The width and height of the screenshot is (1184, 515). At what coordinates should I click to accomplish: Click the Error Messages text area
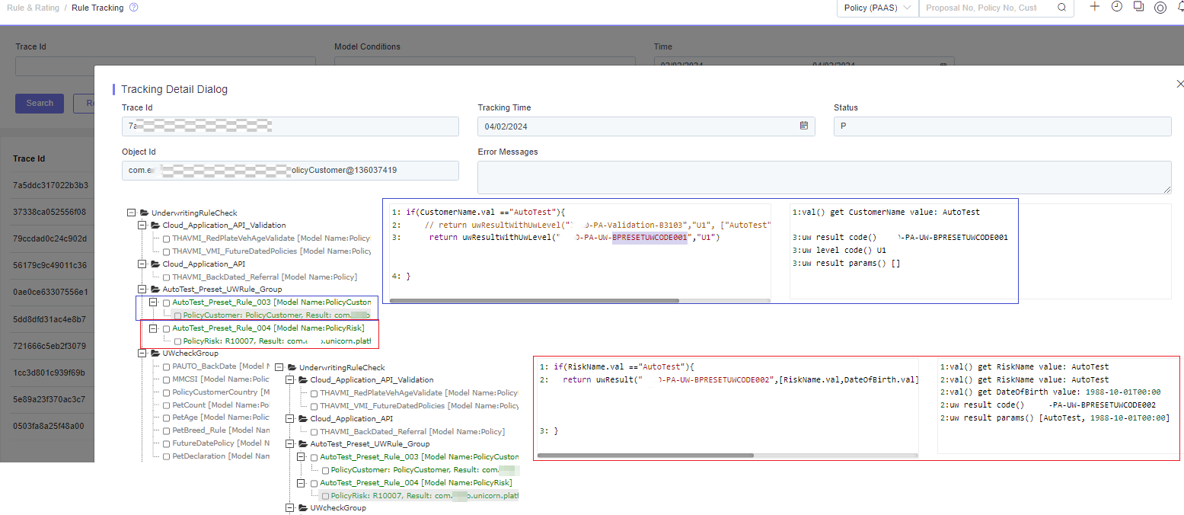[x=825, y=177]
